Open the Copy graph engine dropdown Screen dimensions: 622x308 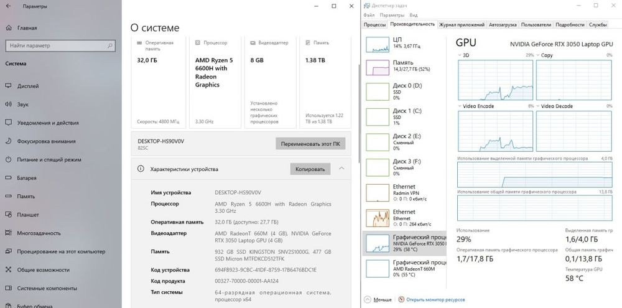point(538,55)
